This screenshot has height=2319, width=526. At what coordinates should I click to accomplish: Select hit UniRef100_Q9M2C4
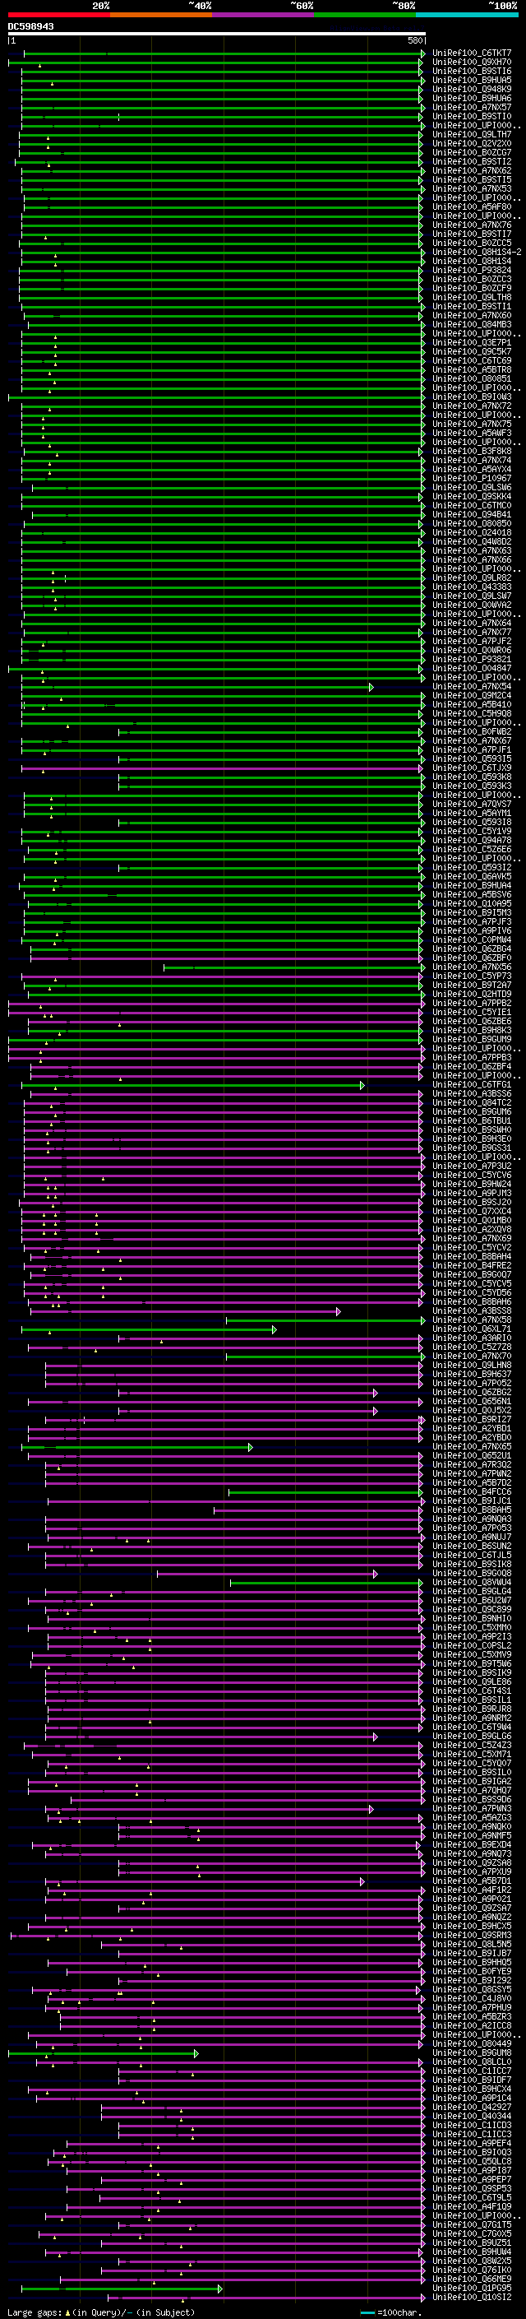click(471, 697)
